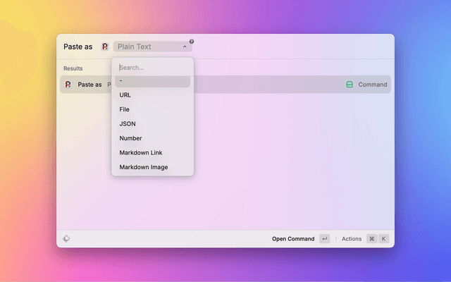Click the question mark help badge
This screenshot has width=451, height=282.
[191, 42]
